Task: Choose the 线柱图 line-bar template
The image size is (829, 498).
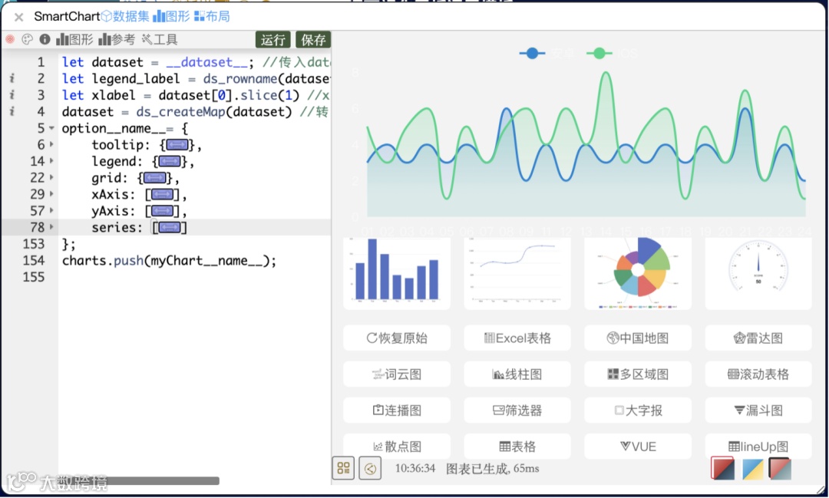Action: point(517,374)
